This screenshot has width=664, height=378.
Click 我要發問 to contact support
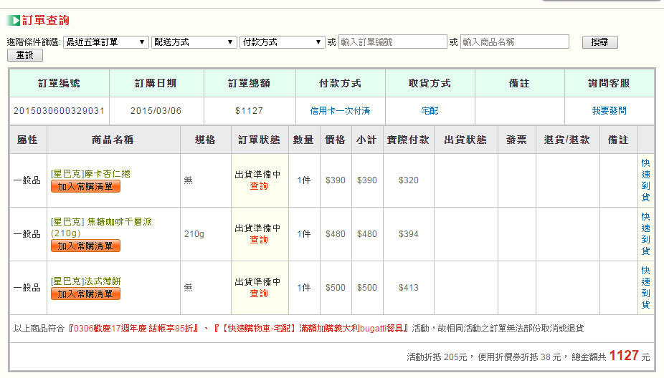pos(609,111)
